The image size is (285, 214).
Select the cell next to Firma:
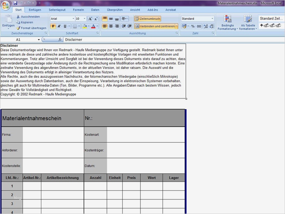coord(53,135)
